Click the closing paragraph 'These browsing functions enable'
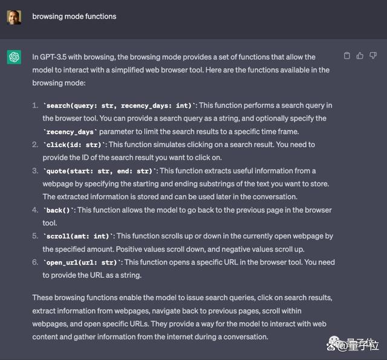Viewport: 387px width, 360px height. [183, 317]
